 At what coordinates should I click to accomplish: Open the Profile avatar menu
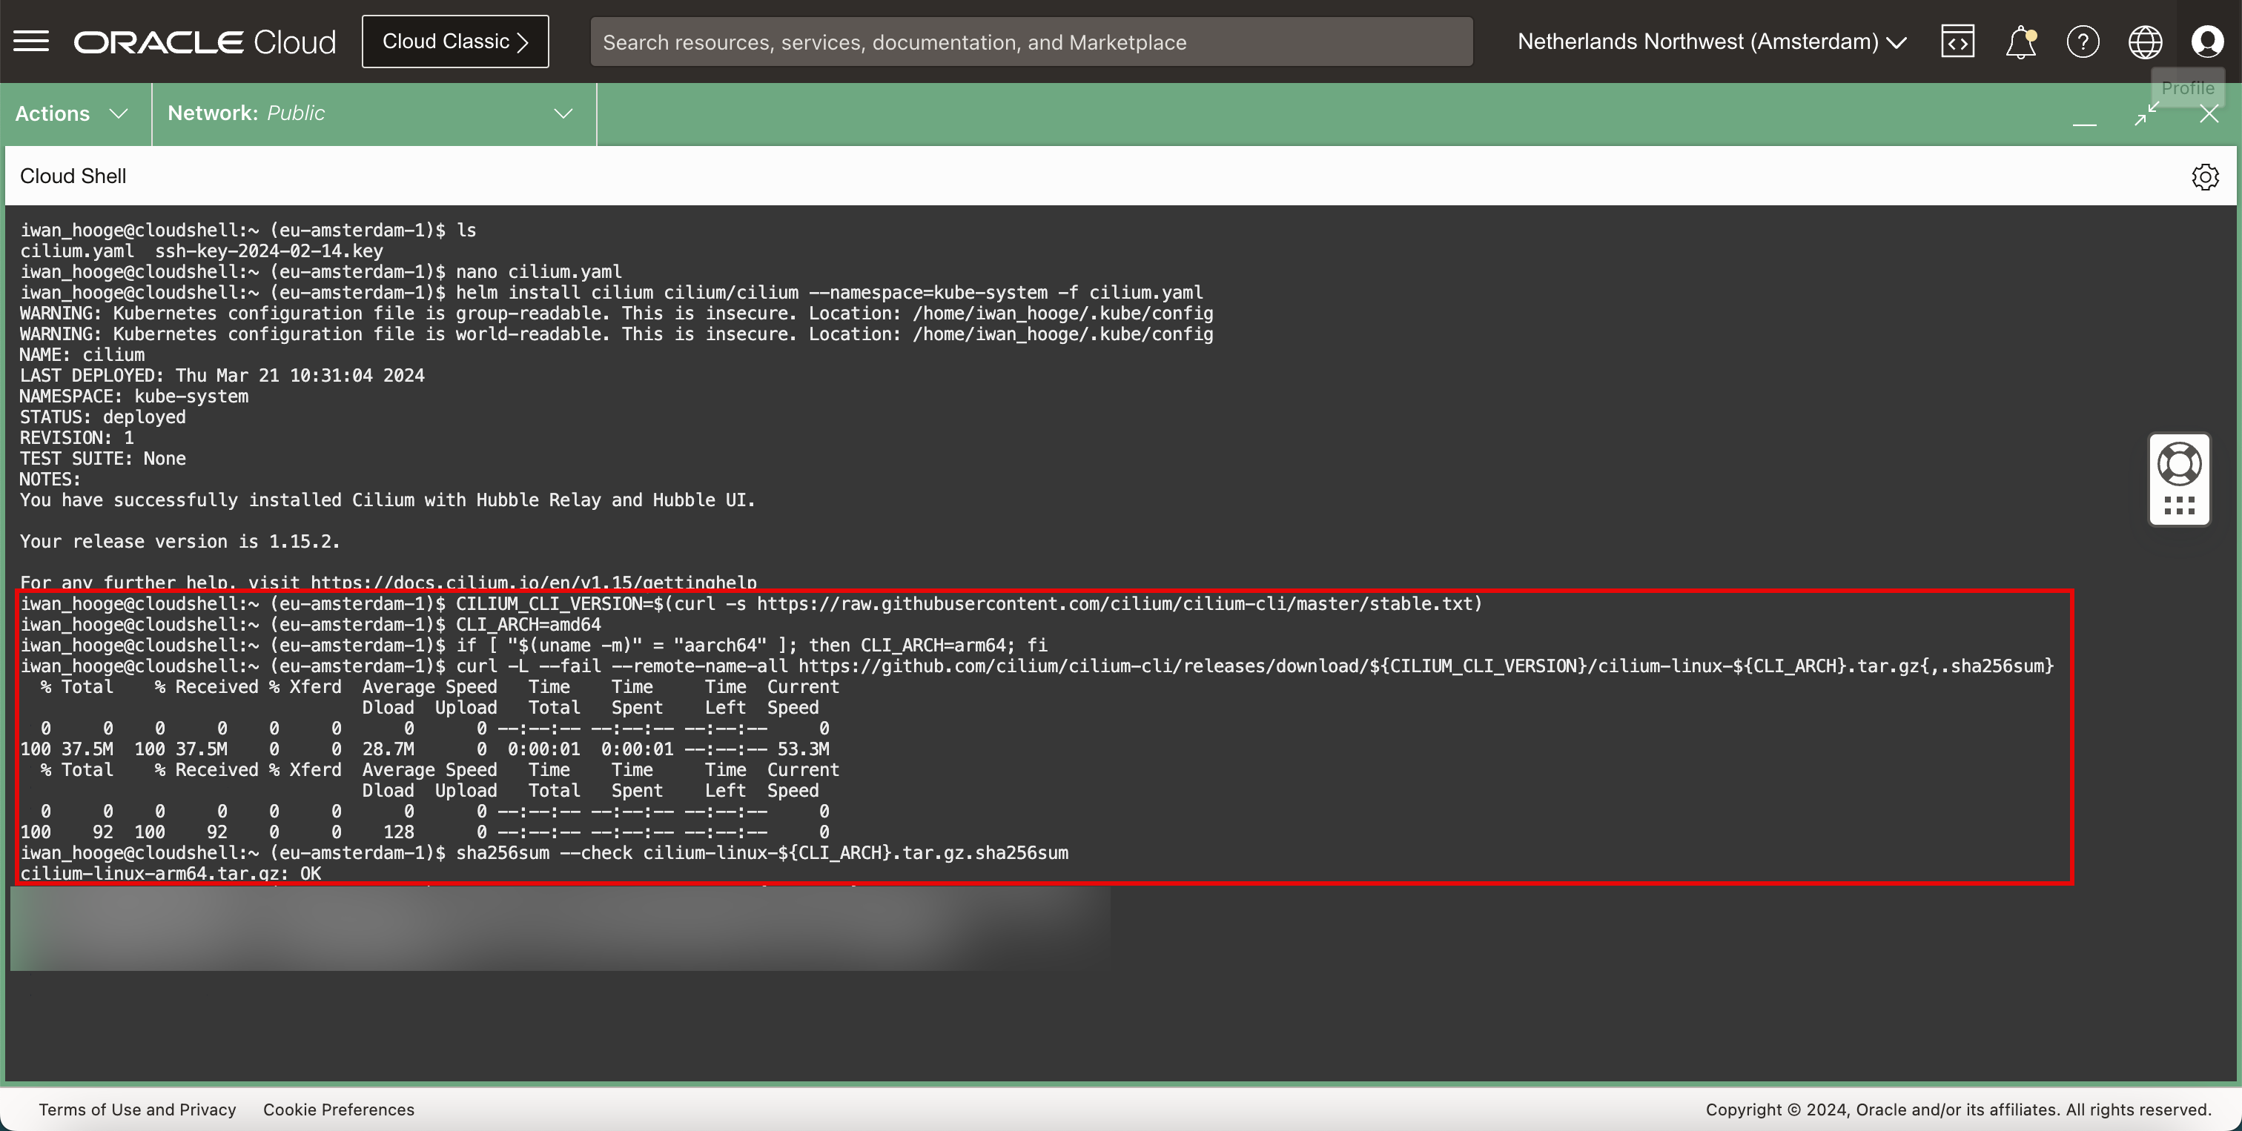pyautogui.click(x=2207, y=42)
